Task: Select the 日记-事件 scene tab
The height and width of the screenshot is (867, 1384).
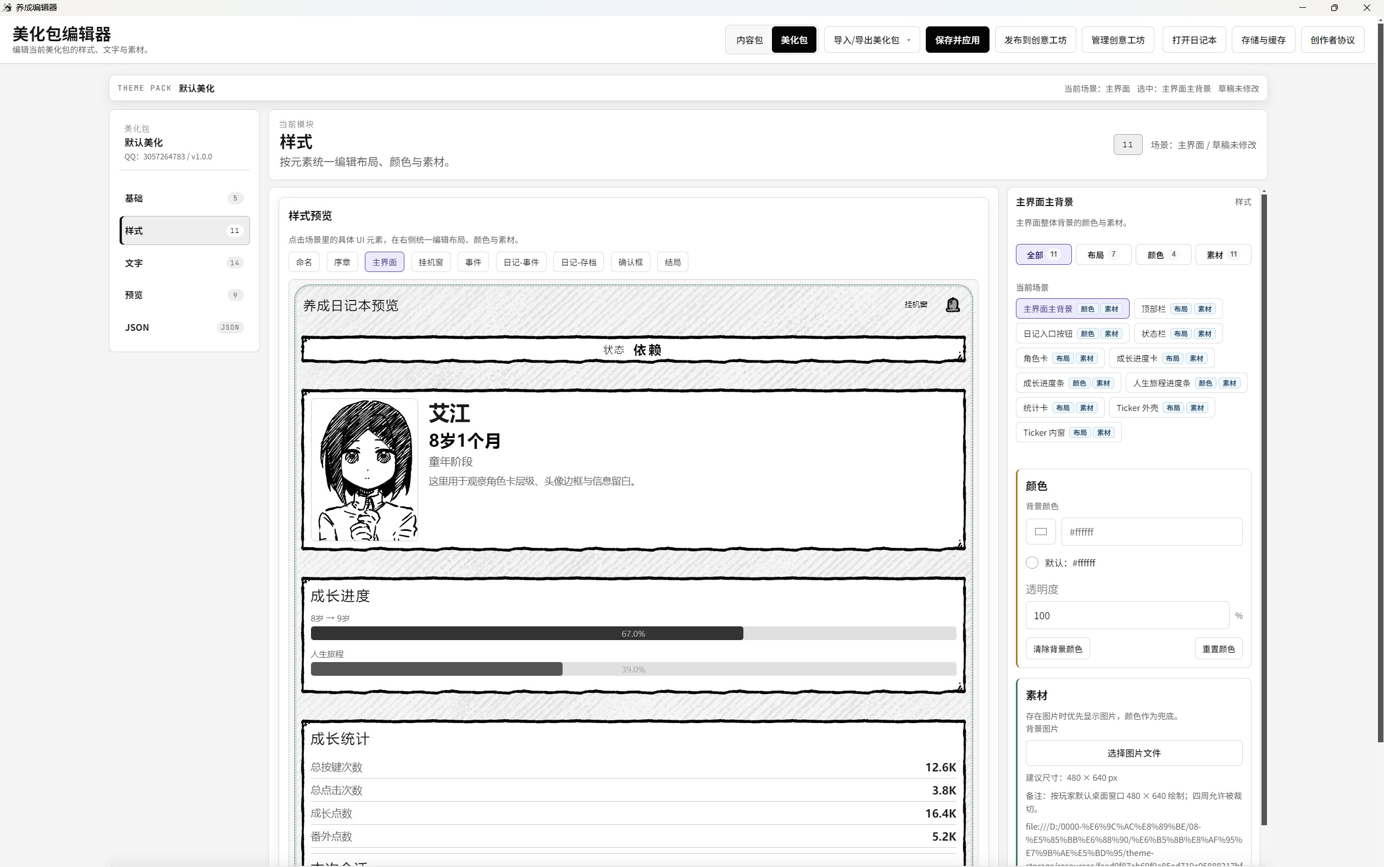Action: click(520, 262)
